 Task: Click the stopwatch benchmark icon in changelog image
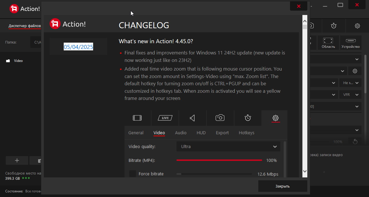click(x=248, y=118)
